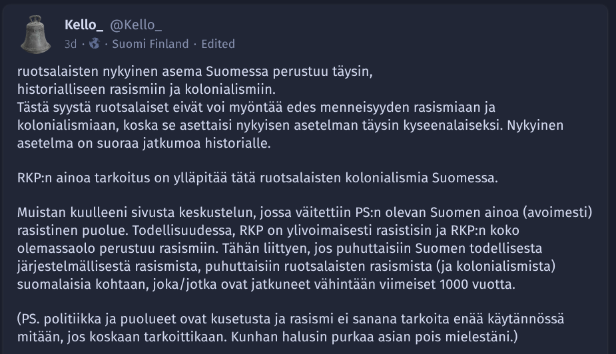Click the line 'historialliseen rasismiin ja kolonialismiin.'
This screenshot has height=354, width=616.
(x=147, y=89)
